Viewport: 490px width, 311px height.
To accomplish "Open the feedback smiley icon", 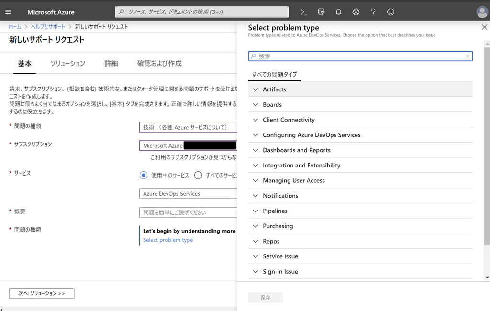I will pos(390,12).
